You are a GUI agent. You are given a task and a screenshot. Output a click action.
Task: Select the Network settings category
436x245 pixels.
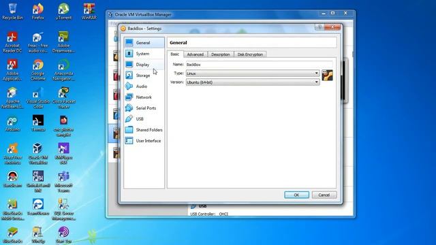[x=144, y=97]
